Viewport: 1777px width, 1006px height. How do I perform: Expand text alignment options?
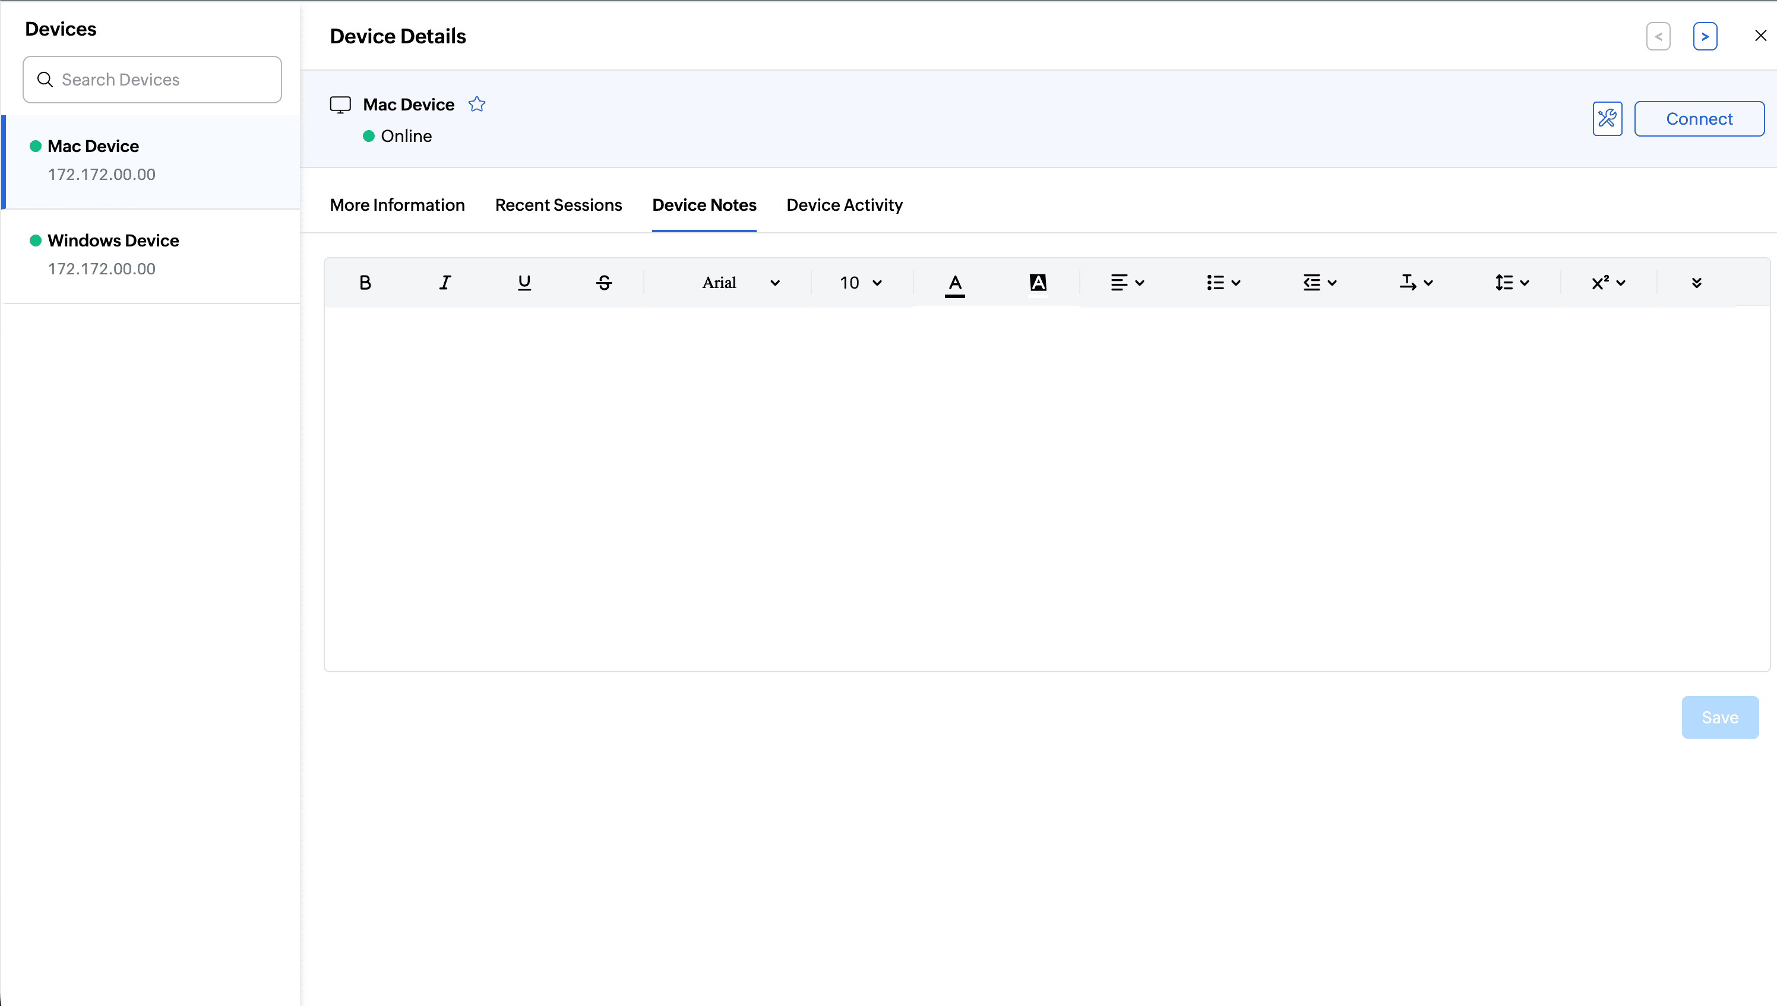1127,283
